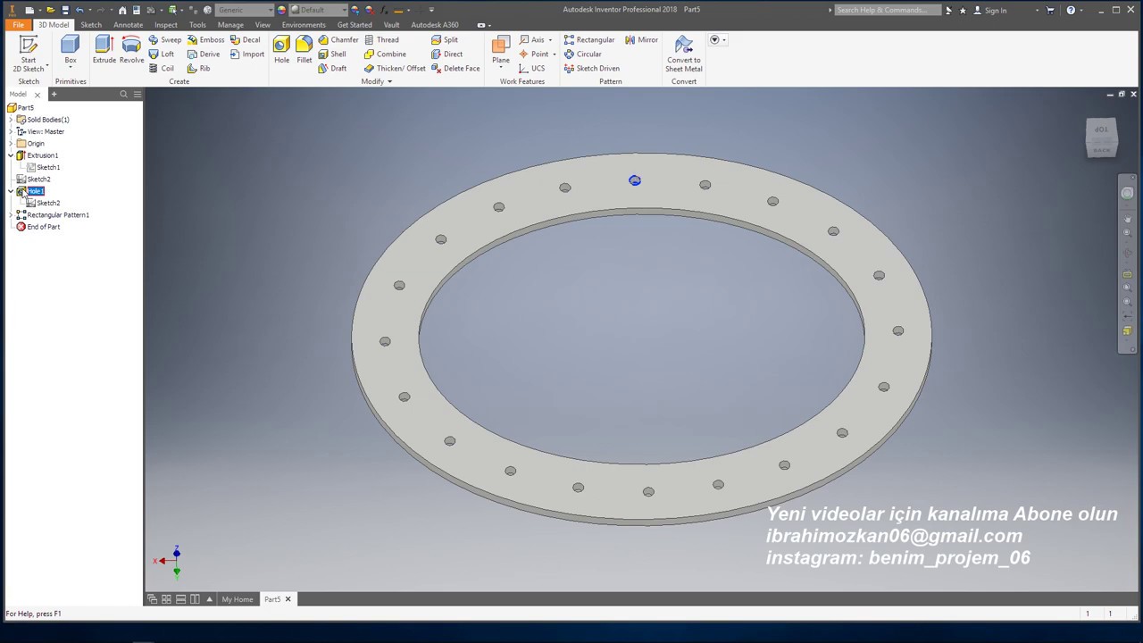The image size is (1143, 643).
Task: Open the File menu
Action: coord(18,25)
